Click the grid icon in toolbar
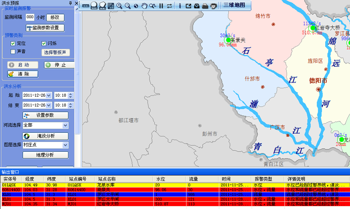This screenshot has width=350, height=209. point(110,6)
